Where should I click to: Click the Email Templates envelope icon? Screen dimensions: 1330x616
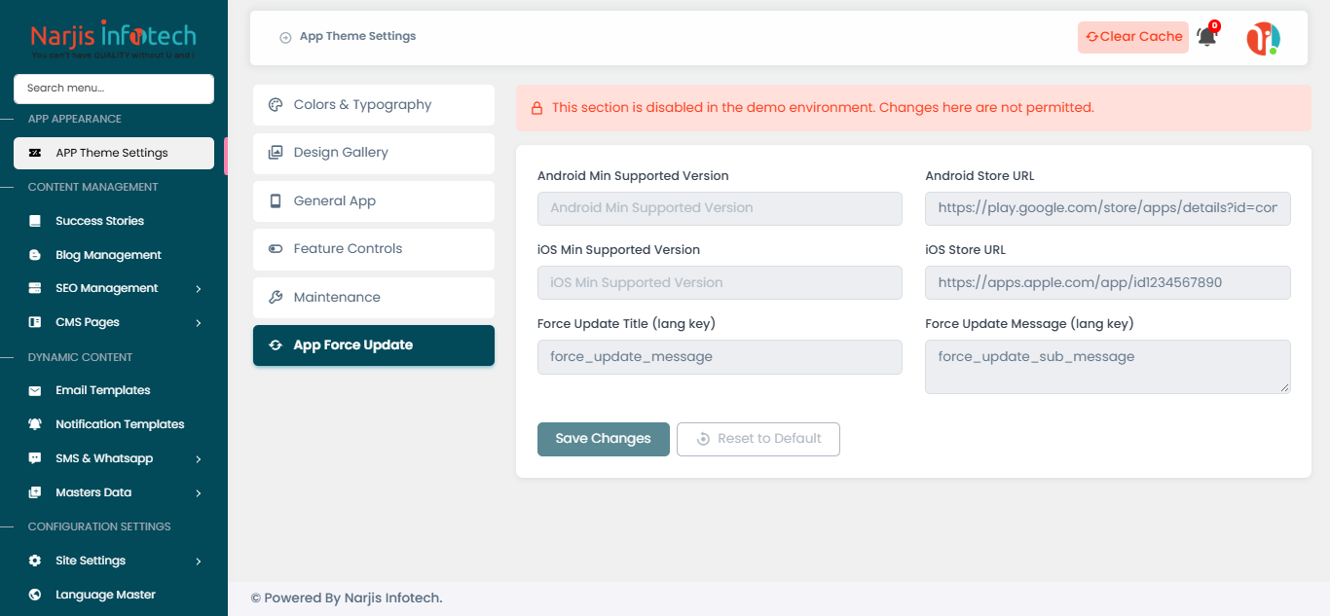point(35,390)
